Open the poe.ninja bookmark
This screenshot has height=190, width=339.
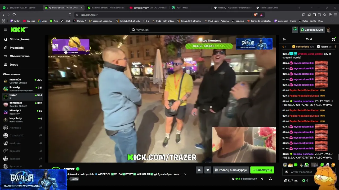click(x=238, y=21)
